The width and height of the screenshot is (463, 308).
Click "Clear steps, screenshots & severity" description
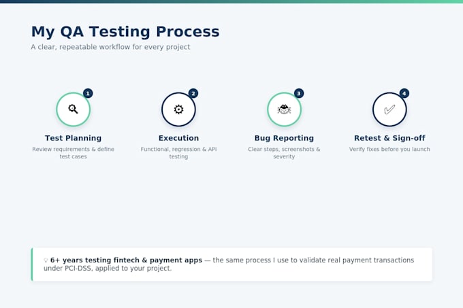coord(284,153)
